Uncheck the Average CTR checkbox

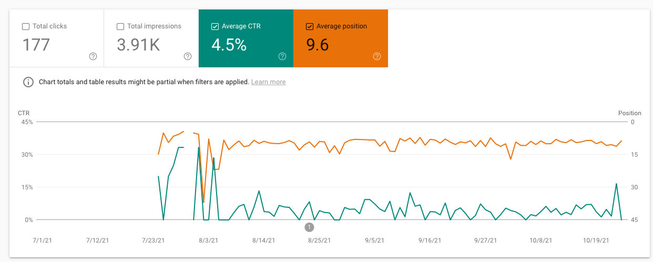[x=215, y=26]
